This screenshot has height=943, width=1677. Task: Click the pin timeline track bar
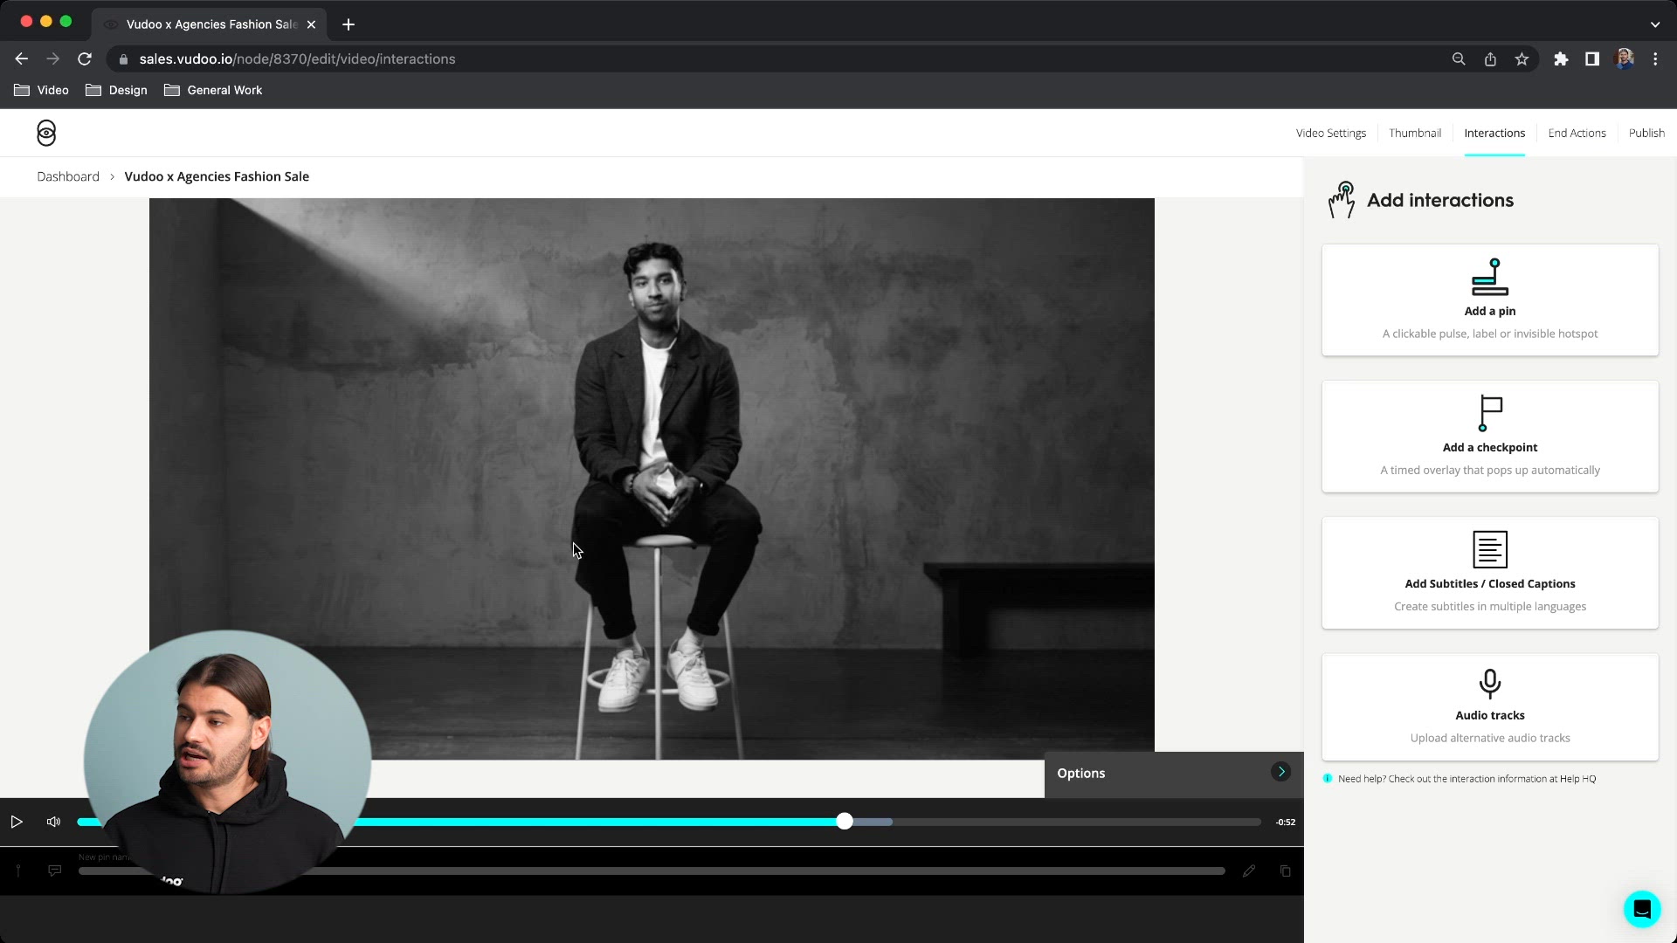point(652,871)
